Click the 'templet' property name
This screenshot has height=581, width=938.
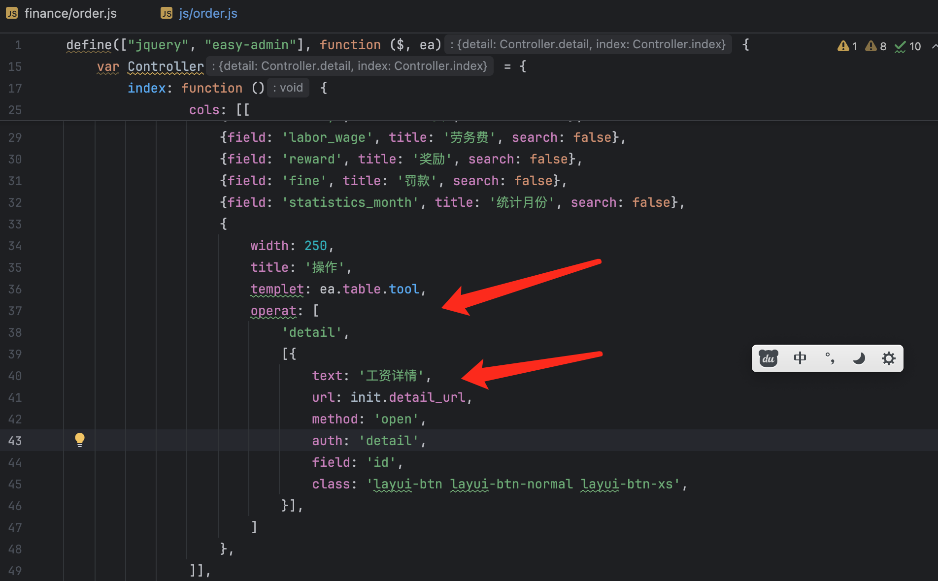[x=277, y=289]
